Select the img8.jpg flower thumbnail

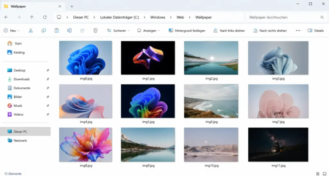(85, 145)
